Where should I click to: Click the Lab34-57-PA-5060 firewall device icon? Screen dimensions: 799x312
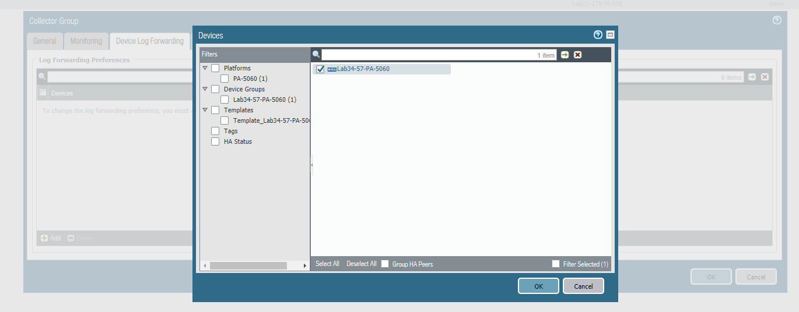[x=332, y=69]
